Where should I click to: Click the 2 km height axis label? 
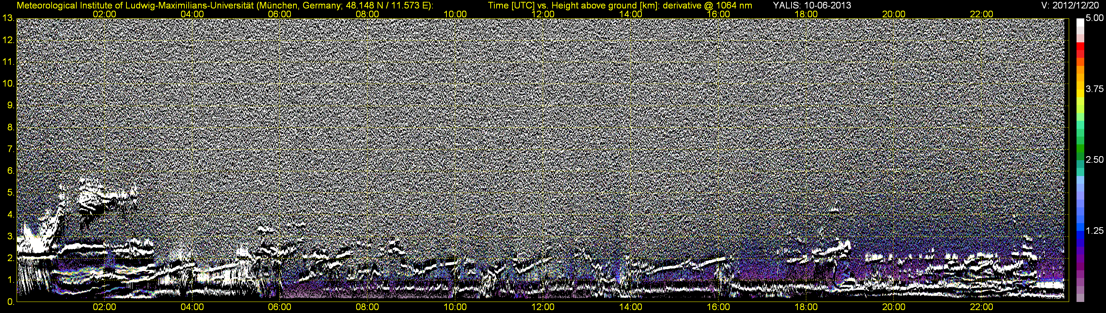pyautogui.click(x=11, y=259)
